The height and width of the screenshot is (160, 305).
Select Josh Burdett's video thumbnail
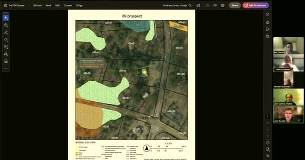[x=288, y=114]
